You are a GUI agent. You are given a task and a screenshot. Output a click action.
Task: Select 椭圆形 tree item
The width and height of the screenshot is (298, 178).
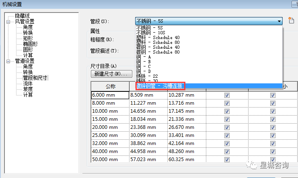pos(31,44)
